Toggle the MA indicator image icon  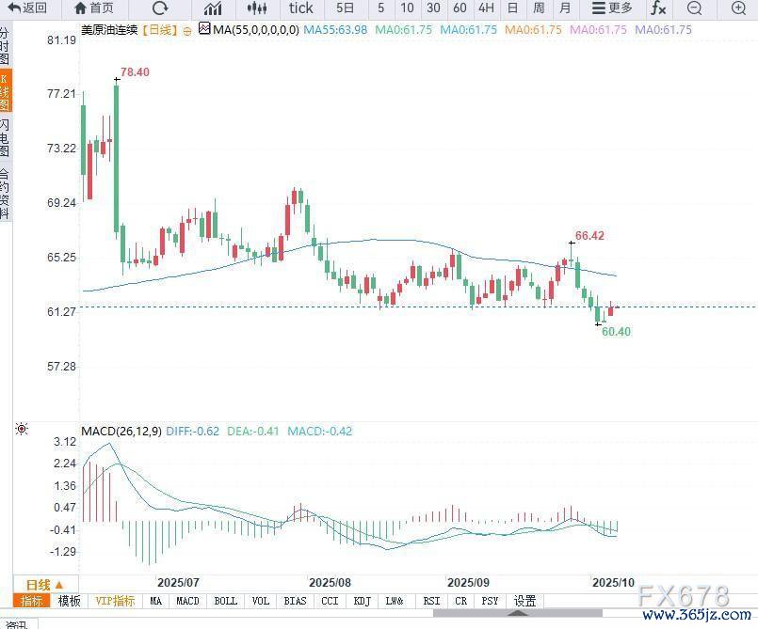(204, 30)
